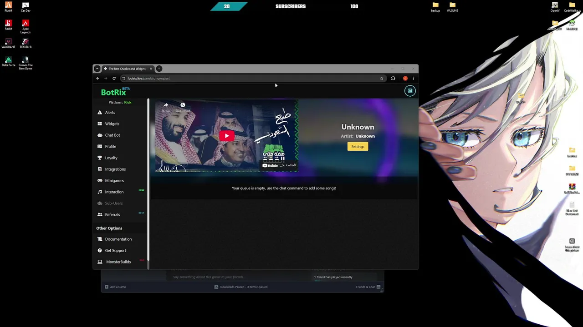Open the Integrations page
This screenshot has width=583, height=327.
click(x=115, y=169)
